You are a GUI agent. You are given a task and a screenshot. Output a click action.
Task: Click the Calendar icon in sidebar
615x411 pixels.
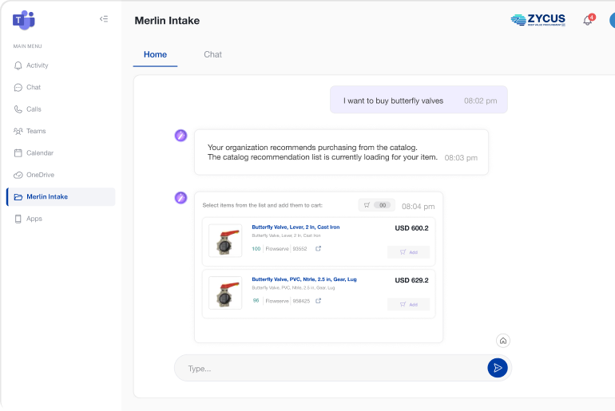tap(18, 152)
